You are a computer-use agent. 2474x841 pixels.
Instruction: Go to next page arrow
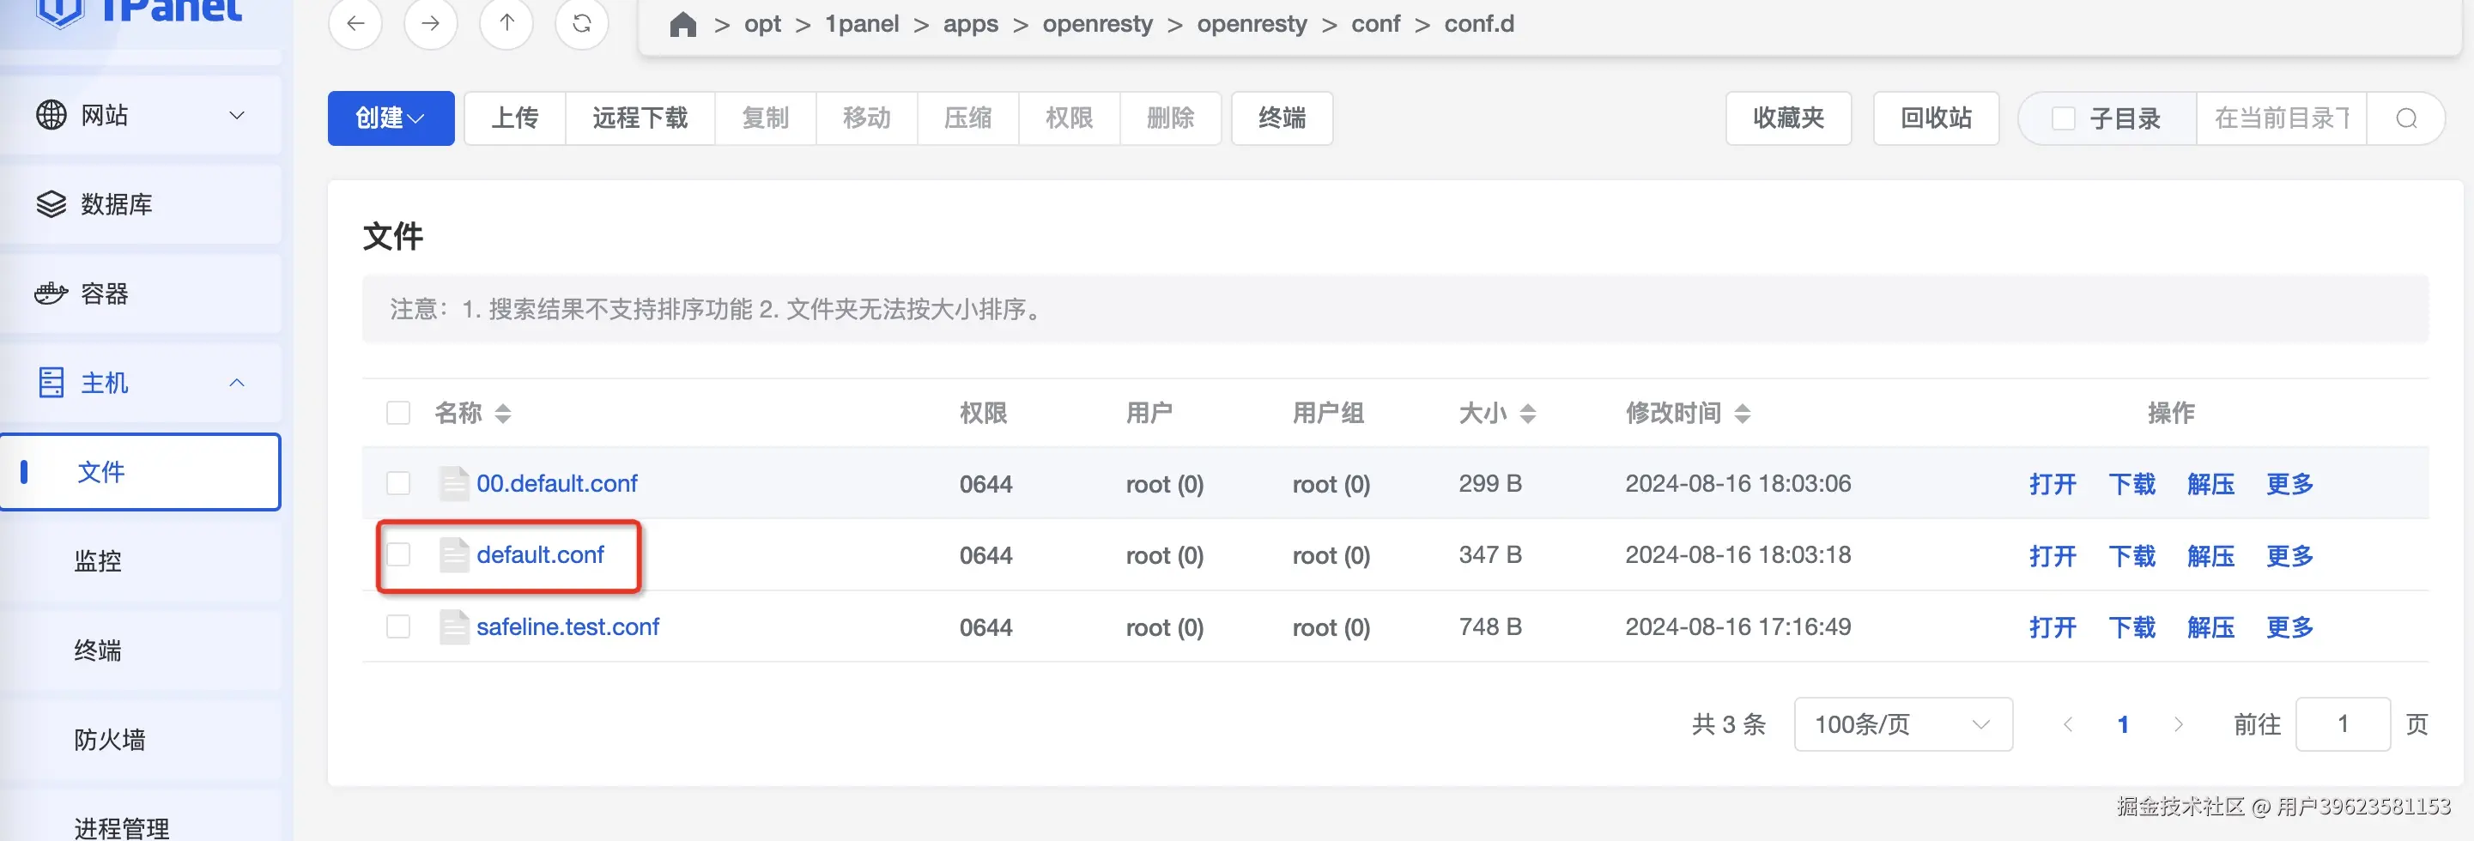click(x=2178, y=724)
